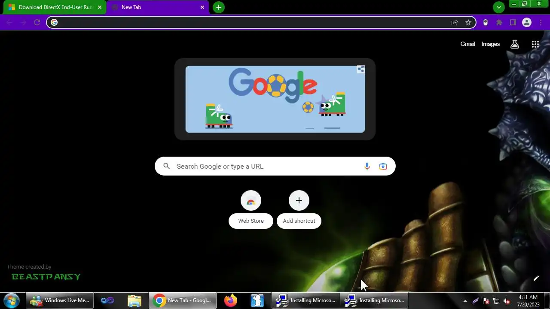The image size is (550, 309).
Task: Open the Gmail link
Action: [x=467, y=44]
